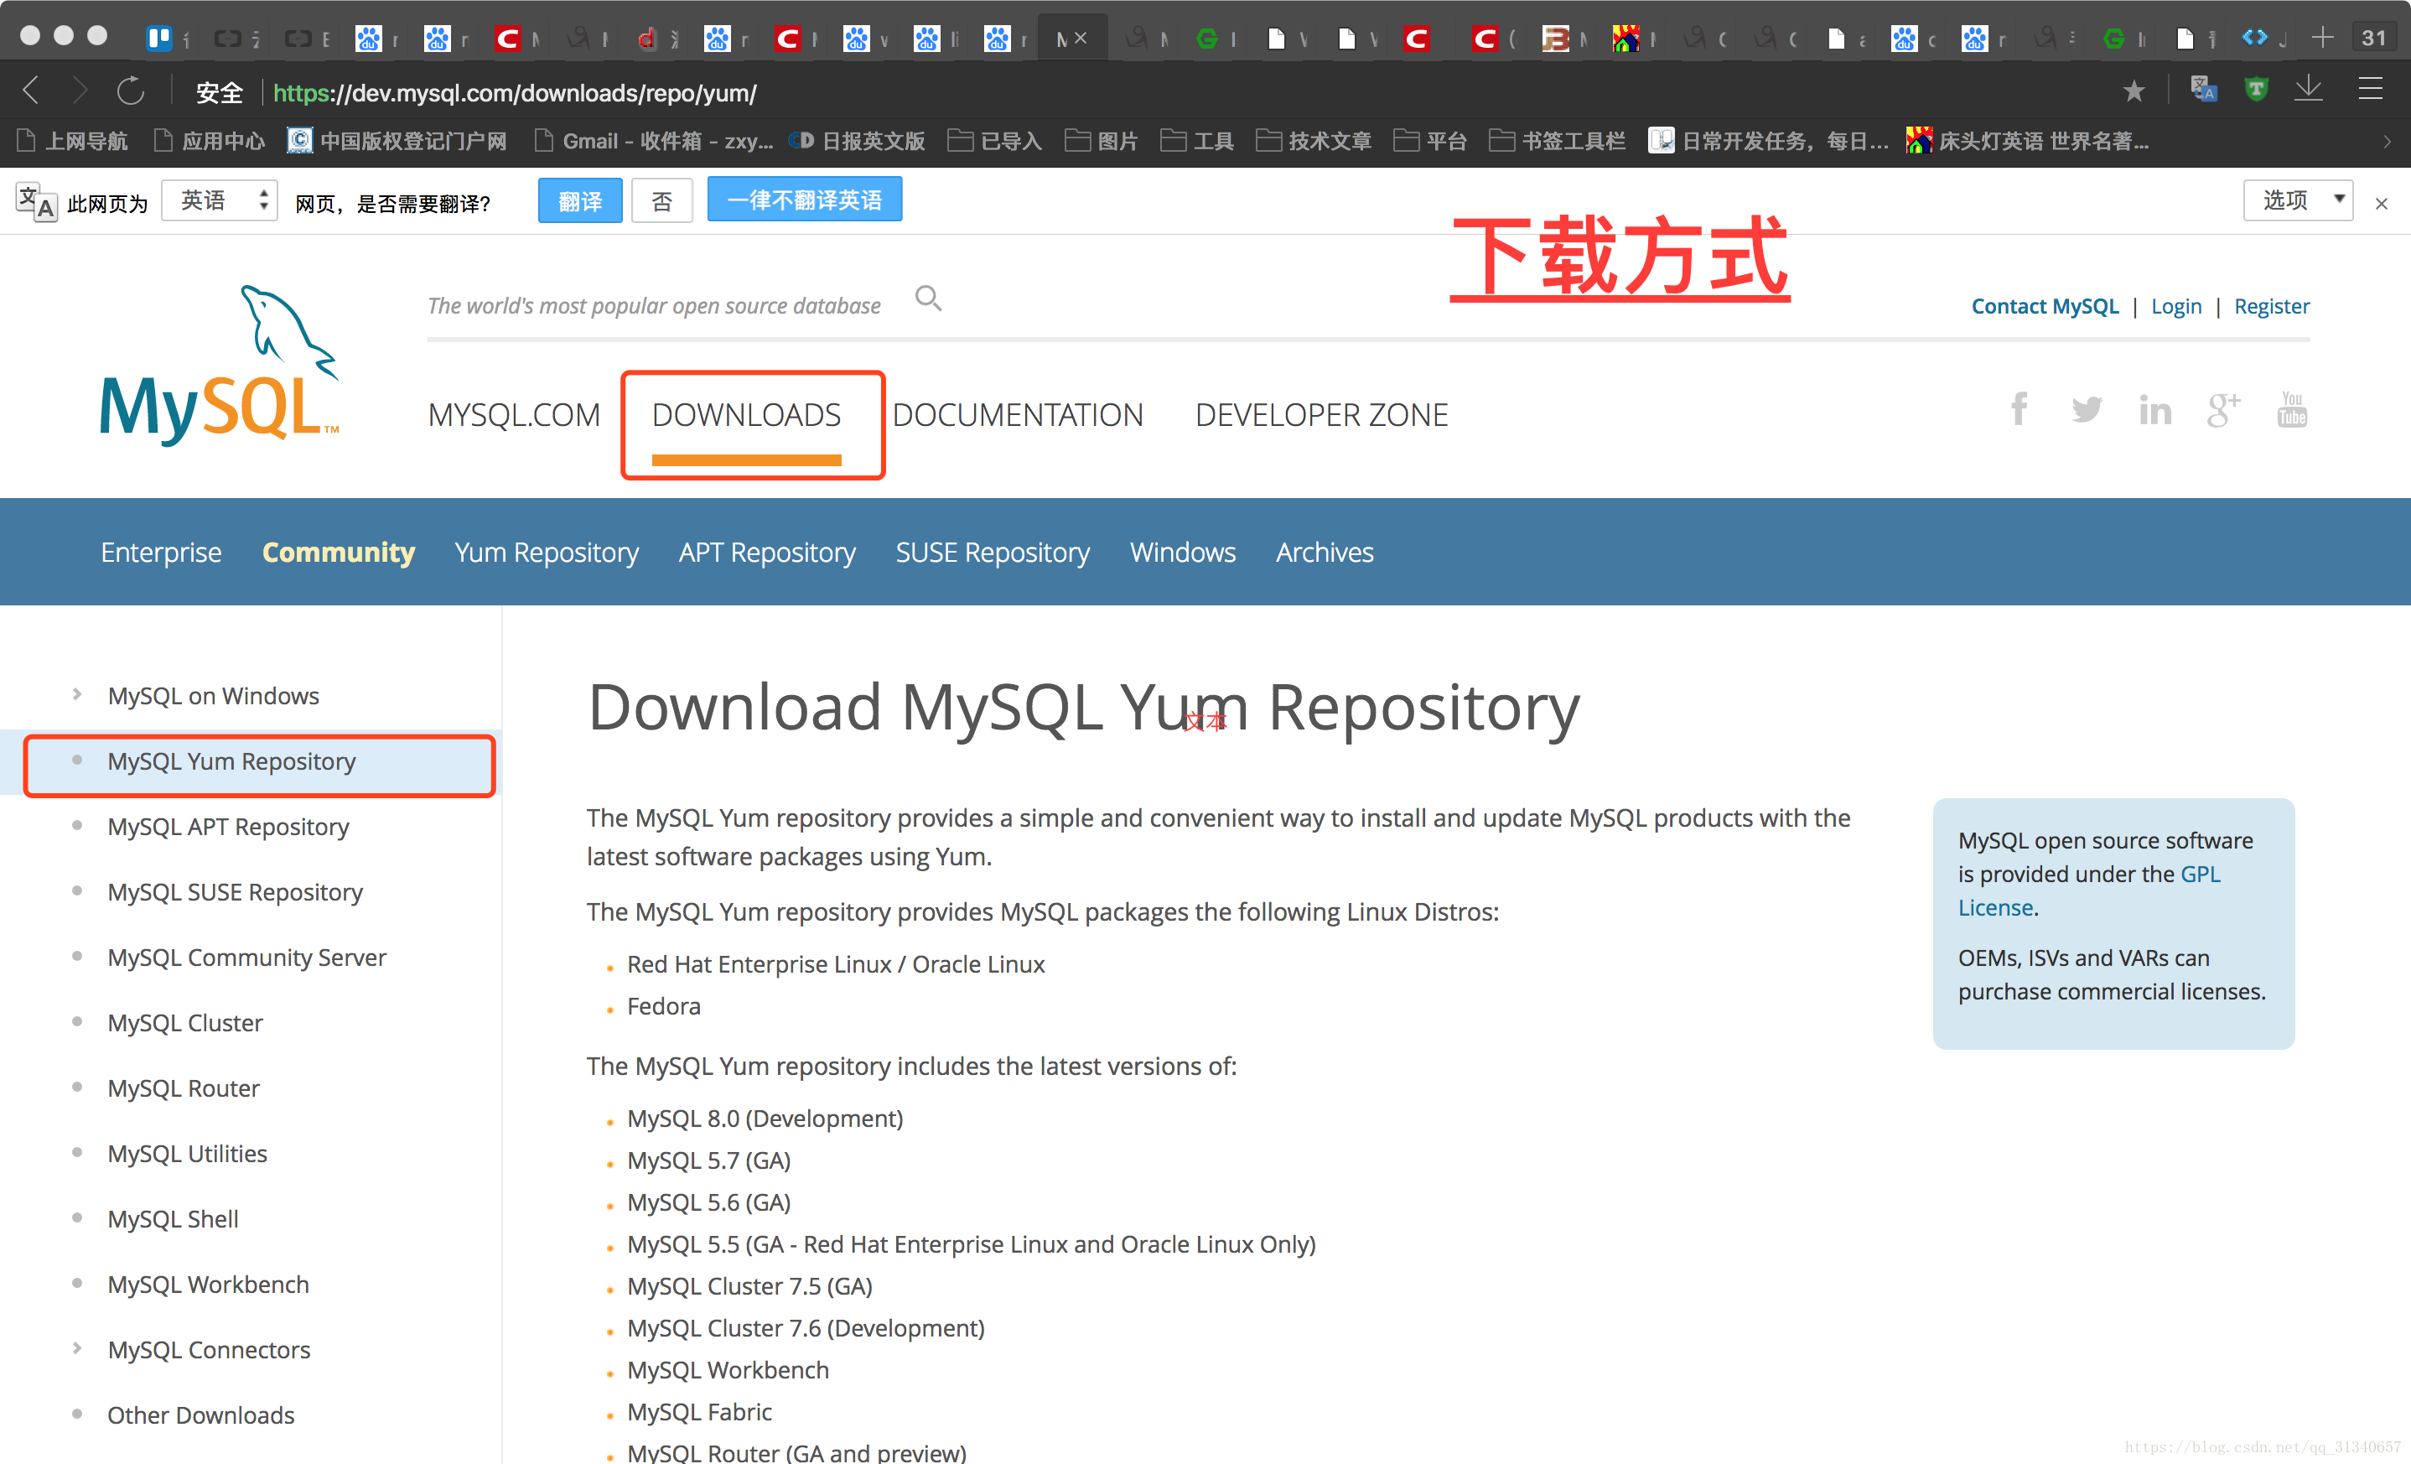Open MySQL's Facebook page icon
The width and height of the screenshot is (2411, 1464).
[x=2020, y=408]
